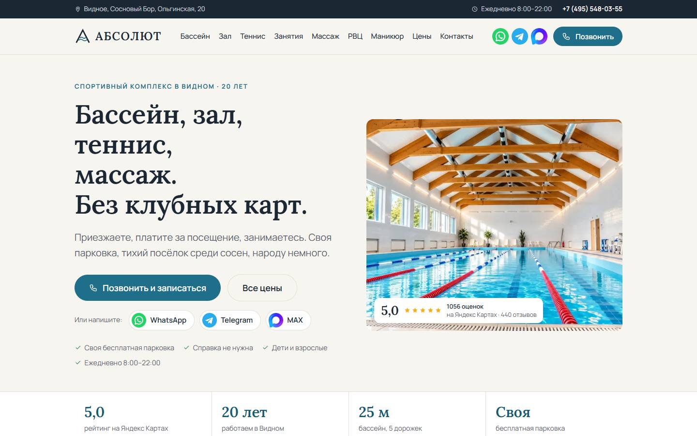Image resolution: width=697 pixels, height=436 pixels.
Task: Write via the Telegram pill button
Action: click(x=230, y=320)
